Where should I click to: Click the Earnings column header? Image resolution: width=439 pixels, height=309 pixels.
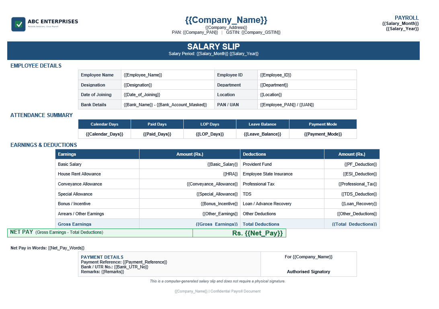point(97,154)
